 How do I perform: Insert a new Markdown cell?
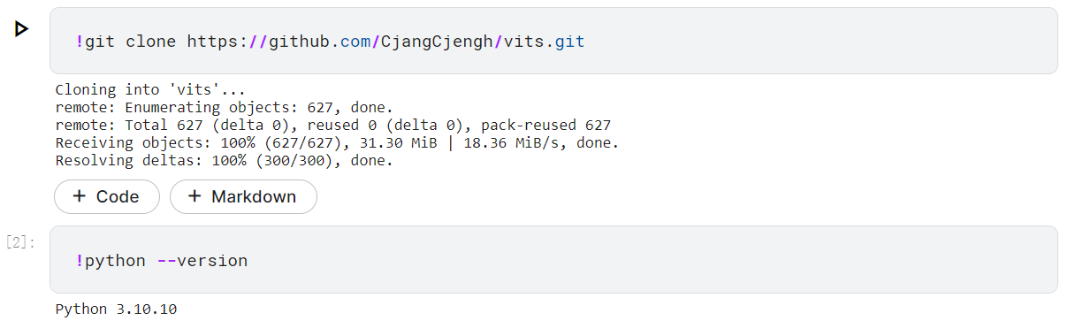(x=243, y=196)
